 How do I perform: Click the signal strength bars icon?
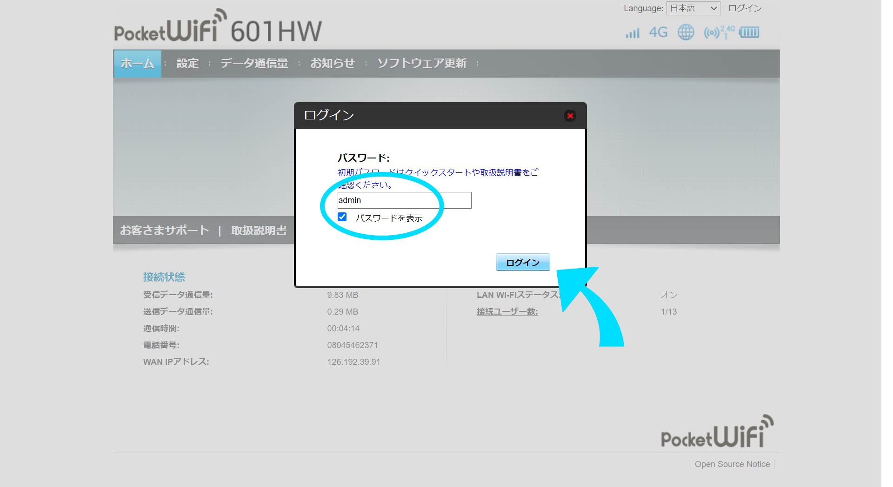tap(632, 33)
